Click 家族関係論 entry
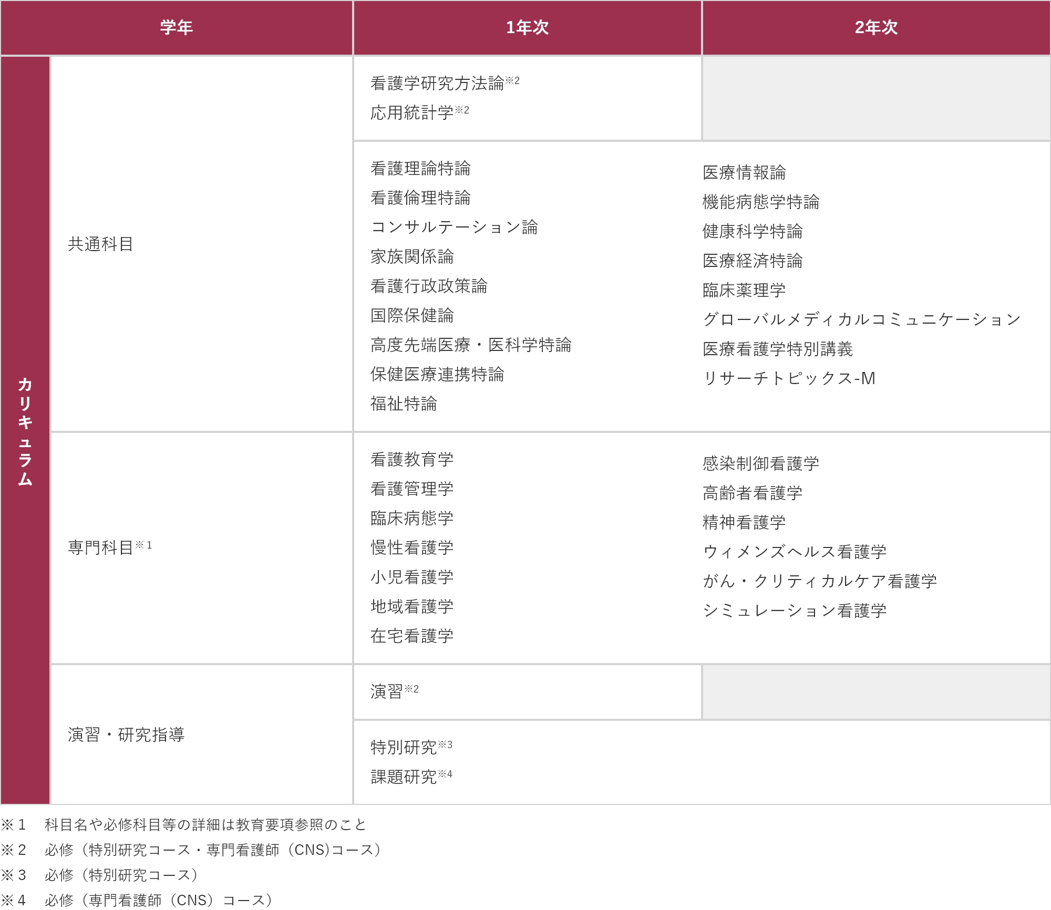Screen dimensions: 1051x910 [412, 257]
